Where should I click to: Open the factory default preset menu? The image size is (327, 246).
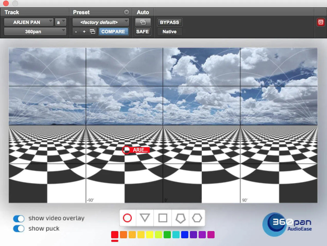101,22
